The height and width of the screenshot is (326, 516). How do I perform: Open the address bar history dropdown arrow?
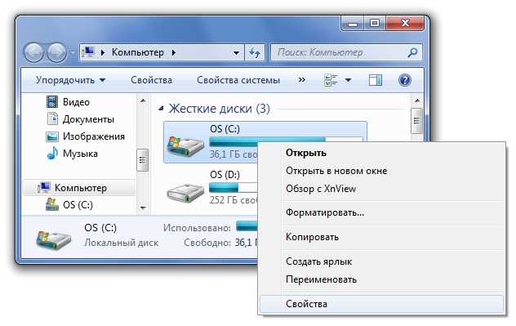(236, 52)
